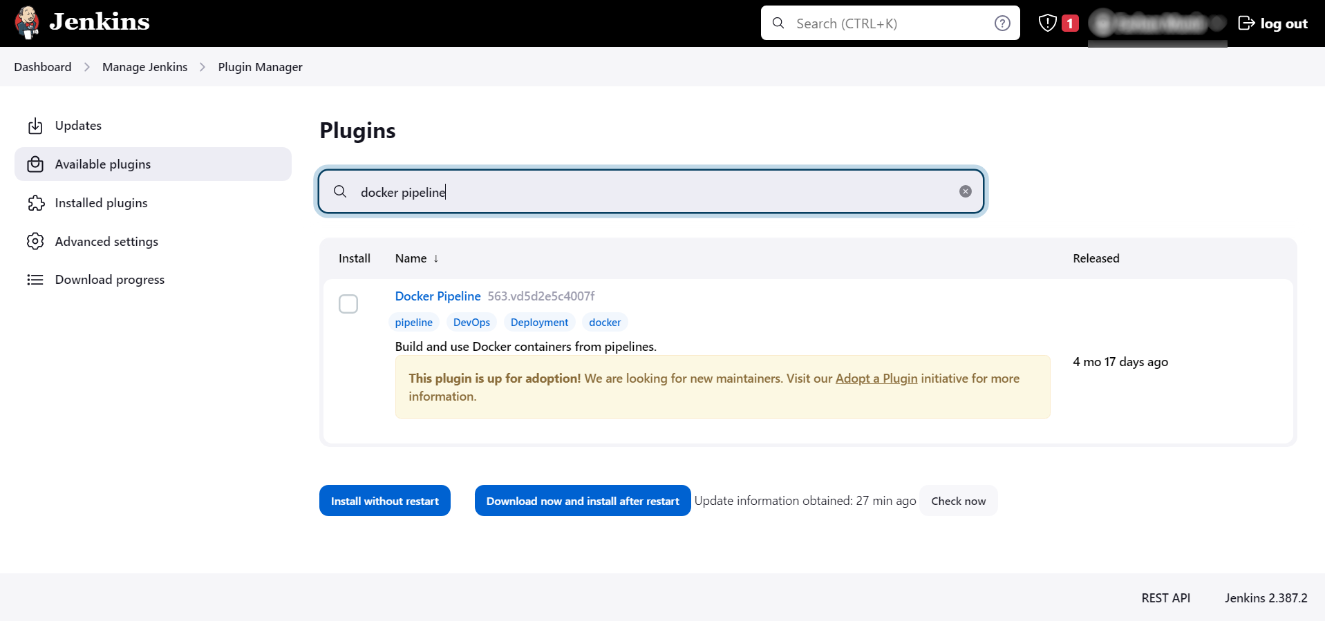Filter by the DevOps tag

point(472,323)
